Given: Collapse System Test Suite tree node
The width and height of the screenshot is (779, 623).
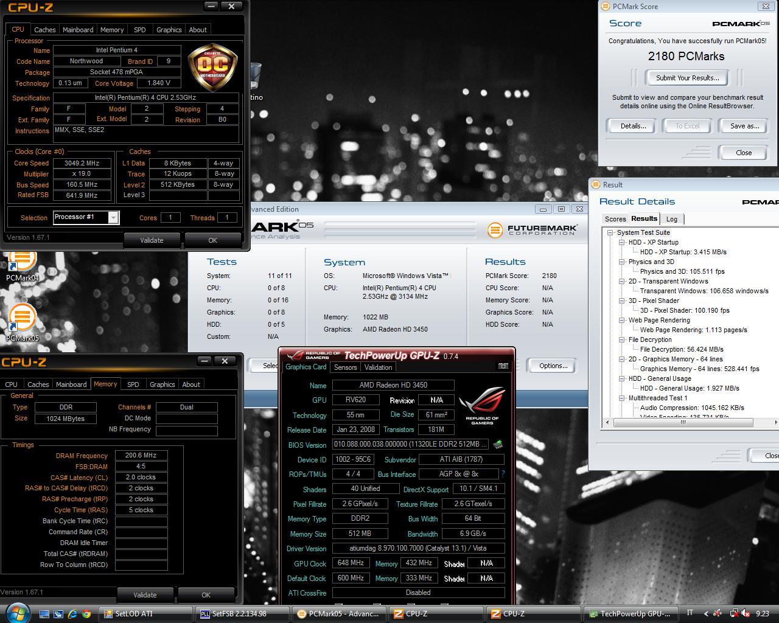Looking at the screenshot, I should click(610, 232).
